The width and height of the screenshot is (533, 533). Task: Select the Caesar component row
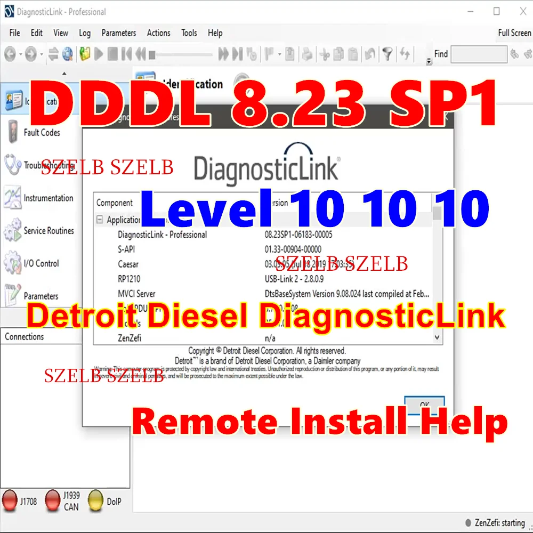[262, 264]
